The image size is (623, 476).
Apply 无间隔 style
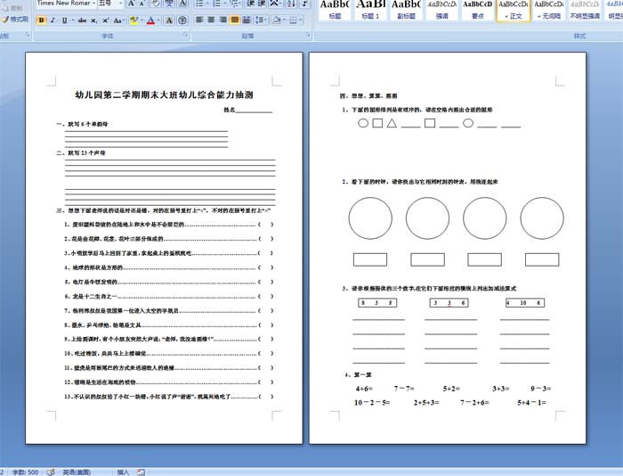[x=548, y=10]
